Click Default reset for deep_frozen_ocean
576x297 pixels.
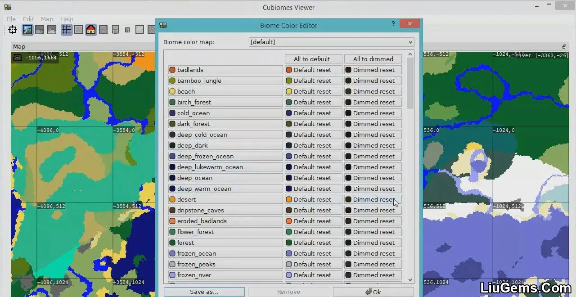pos(314,156)
